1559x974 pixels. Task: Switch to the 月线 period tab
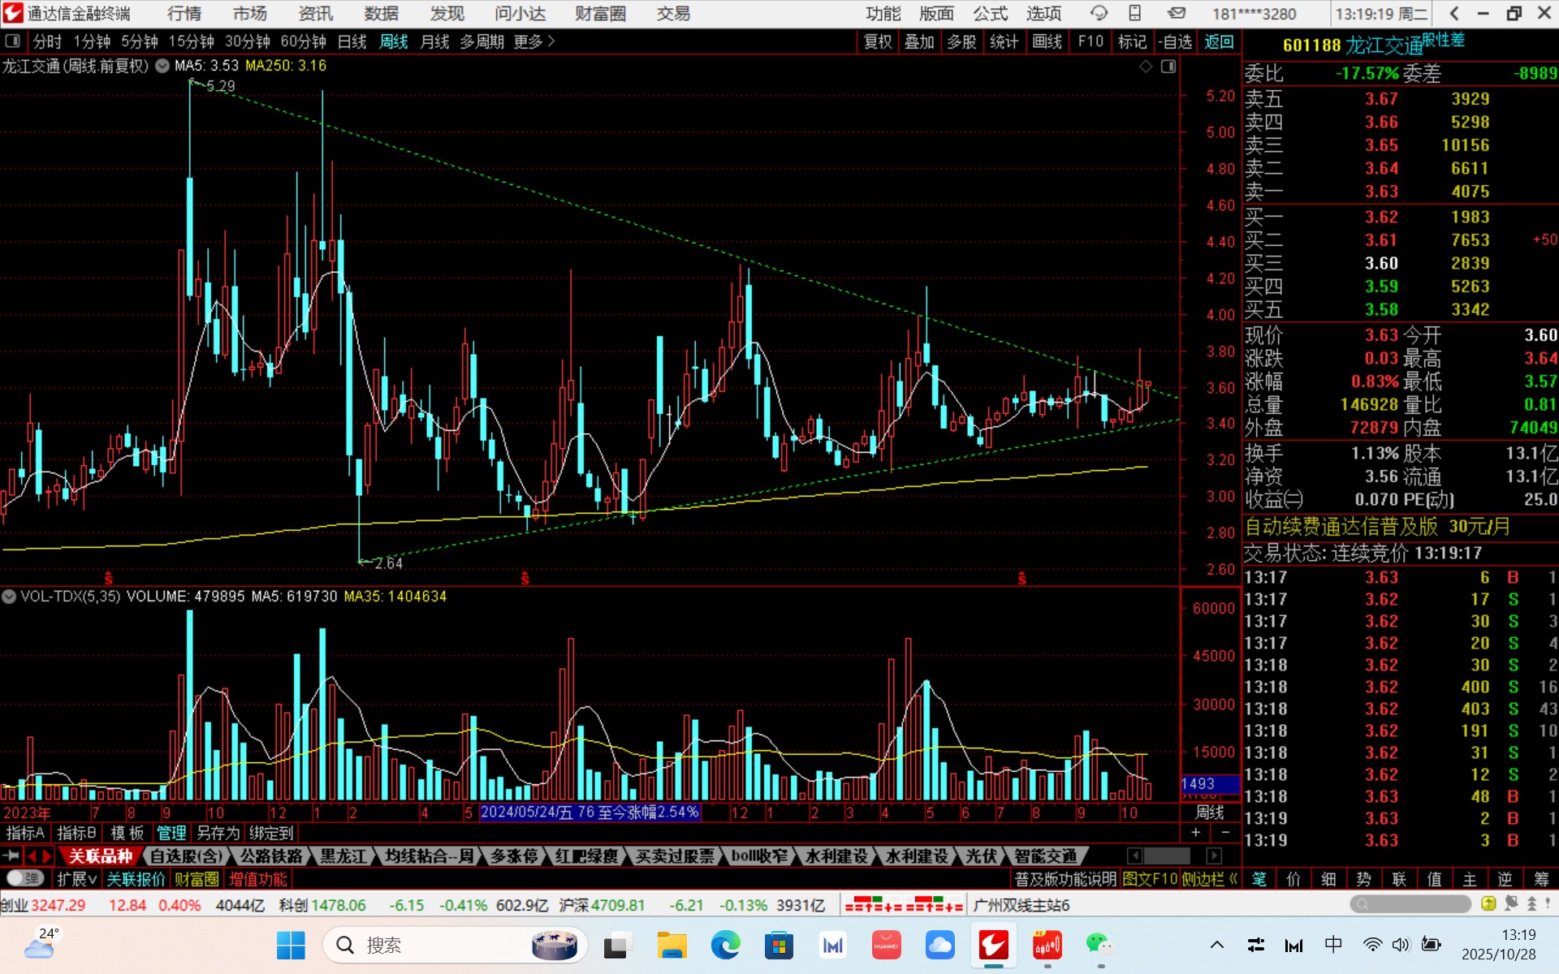(434, 41)
